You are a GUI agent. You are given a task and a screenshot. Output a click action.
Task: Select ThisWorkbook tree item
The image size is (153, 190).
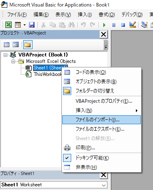pos(48,74)
